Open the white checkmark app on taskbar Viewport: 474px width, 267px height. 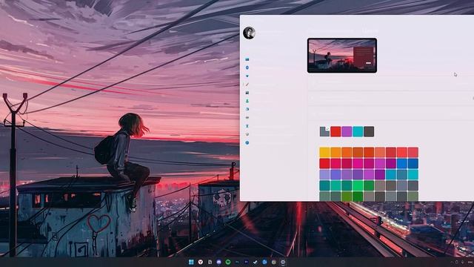[x=256, y=262]
